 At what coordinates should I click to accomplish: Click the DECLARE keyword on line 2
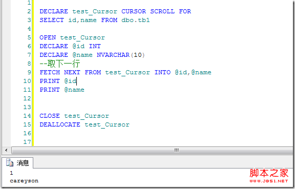[x=54, y=11]
